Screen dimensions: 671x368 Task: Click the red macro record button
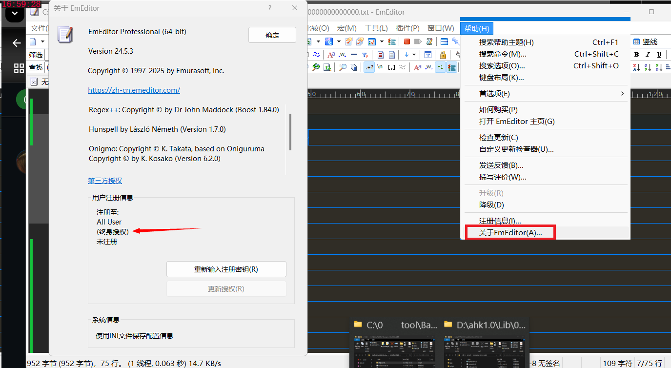[x=407, y=41]
